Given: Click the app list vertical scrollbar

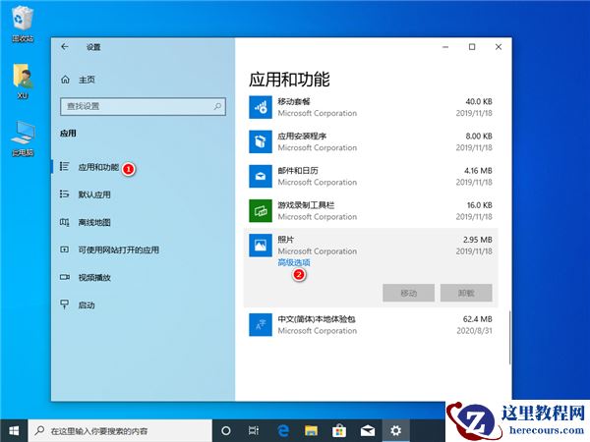Looking at the screenshot, I should (509, 337).
